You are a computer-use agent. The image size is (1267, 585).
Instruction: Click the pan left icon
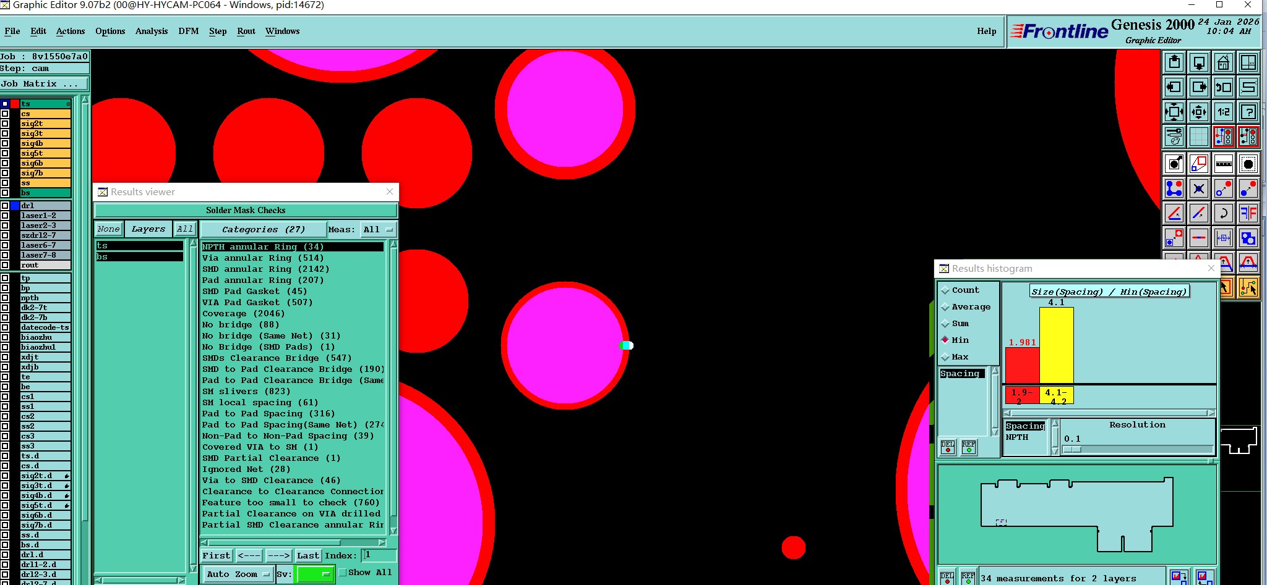[x=1174, y=87]
